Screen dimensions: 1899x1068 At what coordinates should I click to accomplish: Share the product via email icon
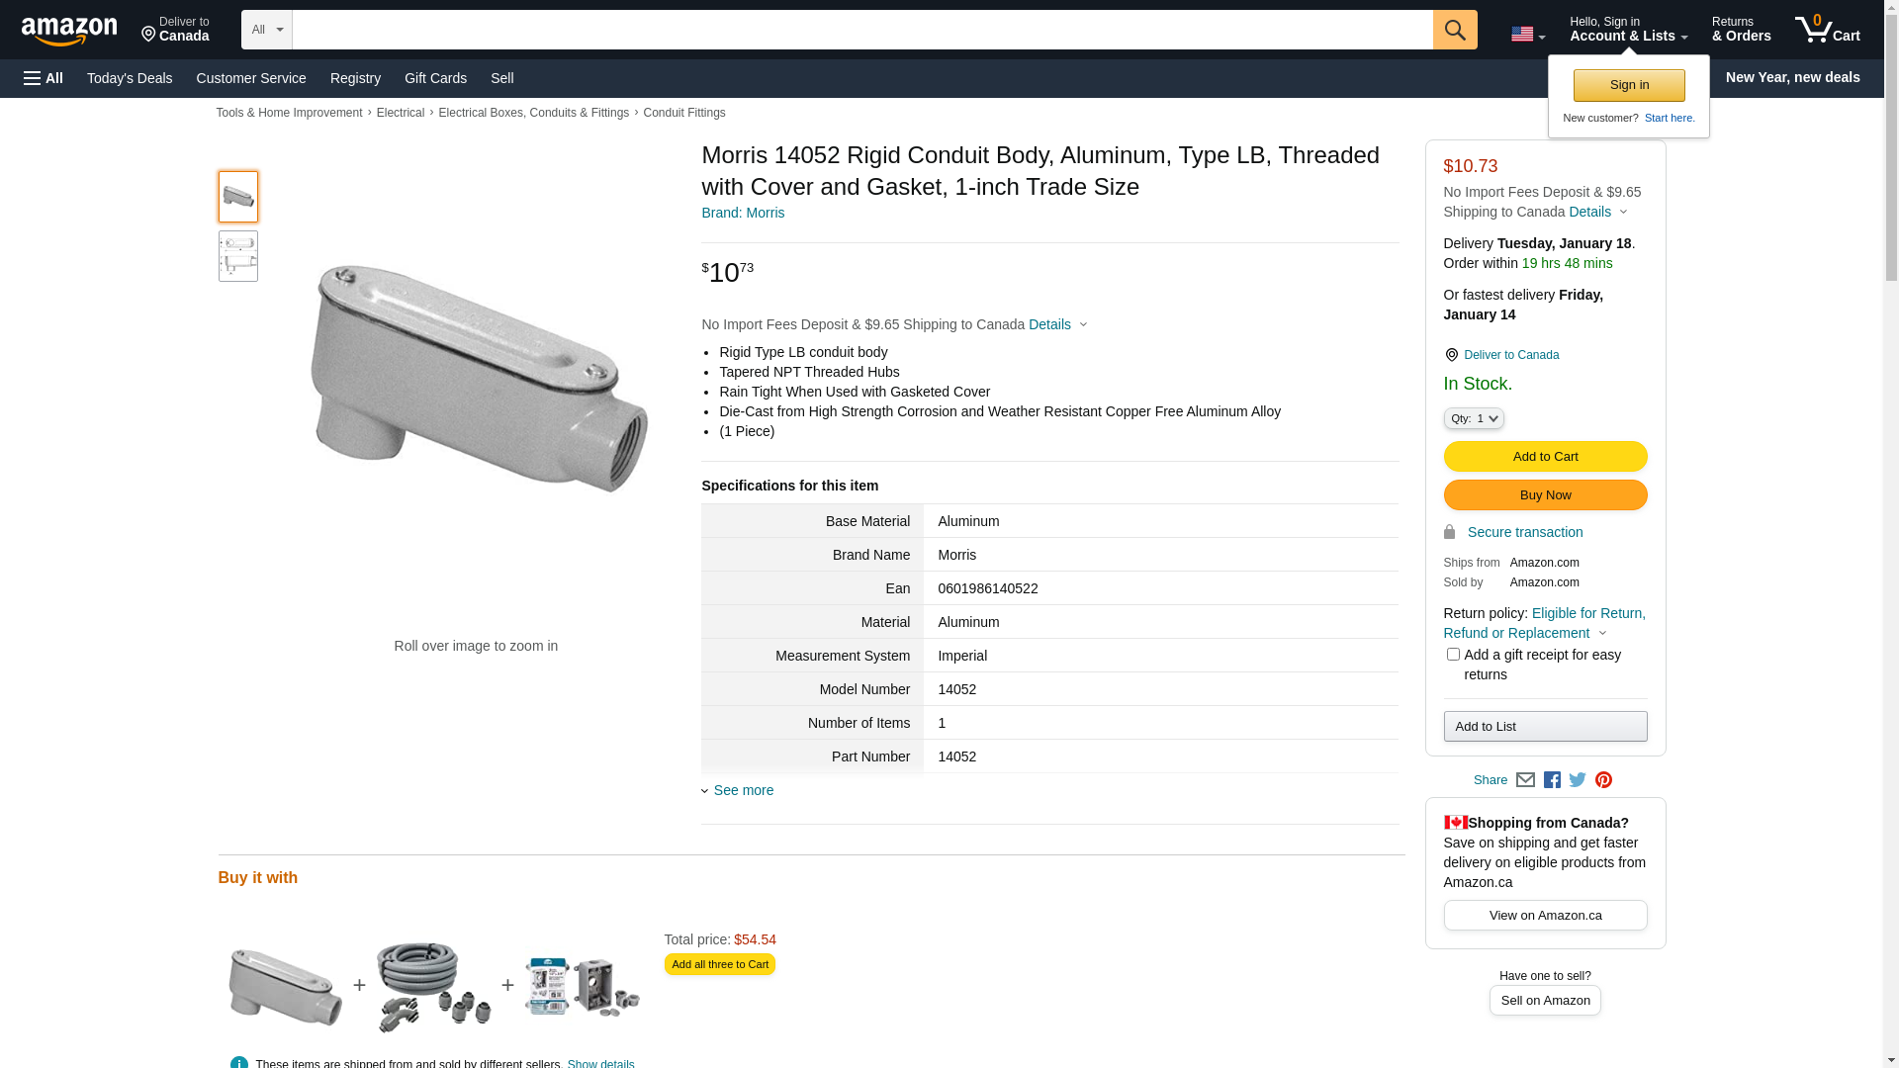[x=1525, y=780]
